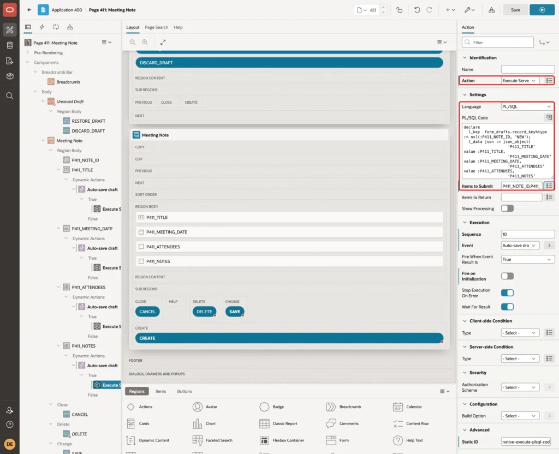The width and height of the screenshot is (559, 454).
Task: Open the Gallery cube sidebar icon
Action: 10,76
